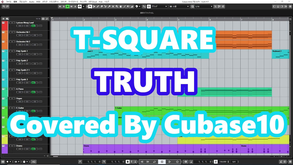Select the Drums MIDI part at bar 2
293x165 pixels.
(x=162, y=149)
